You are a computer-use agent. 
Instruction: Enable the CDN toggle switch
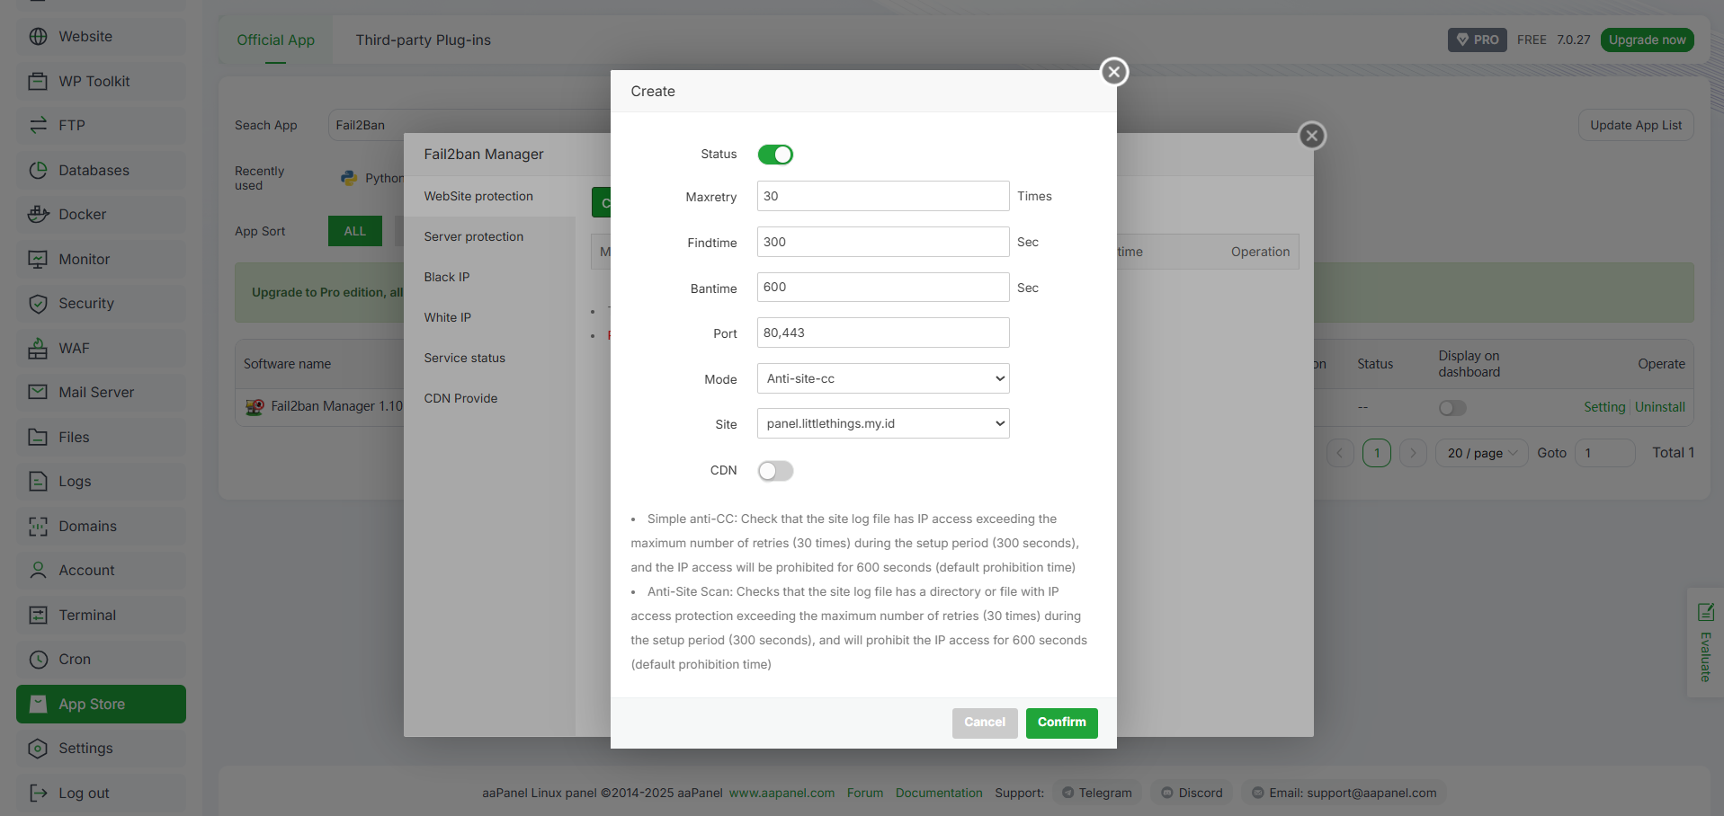(775, 471)
